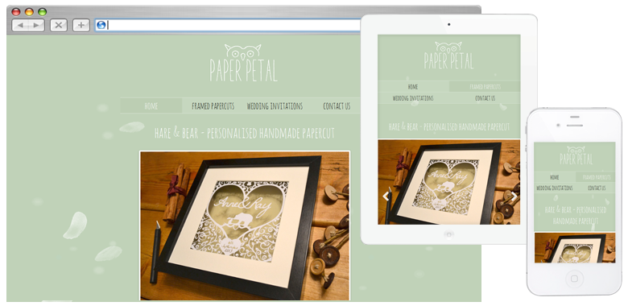This screenshot has width=628, height=306.
Task: Click the Hare & Bear heading on the phone
Action: tap(576, 216)
